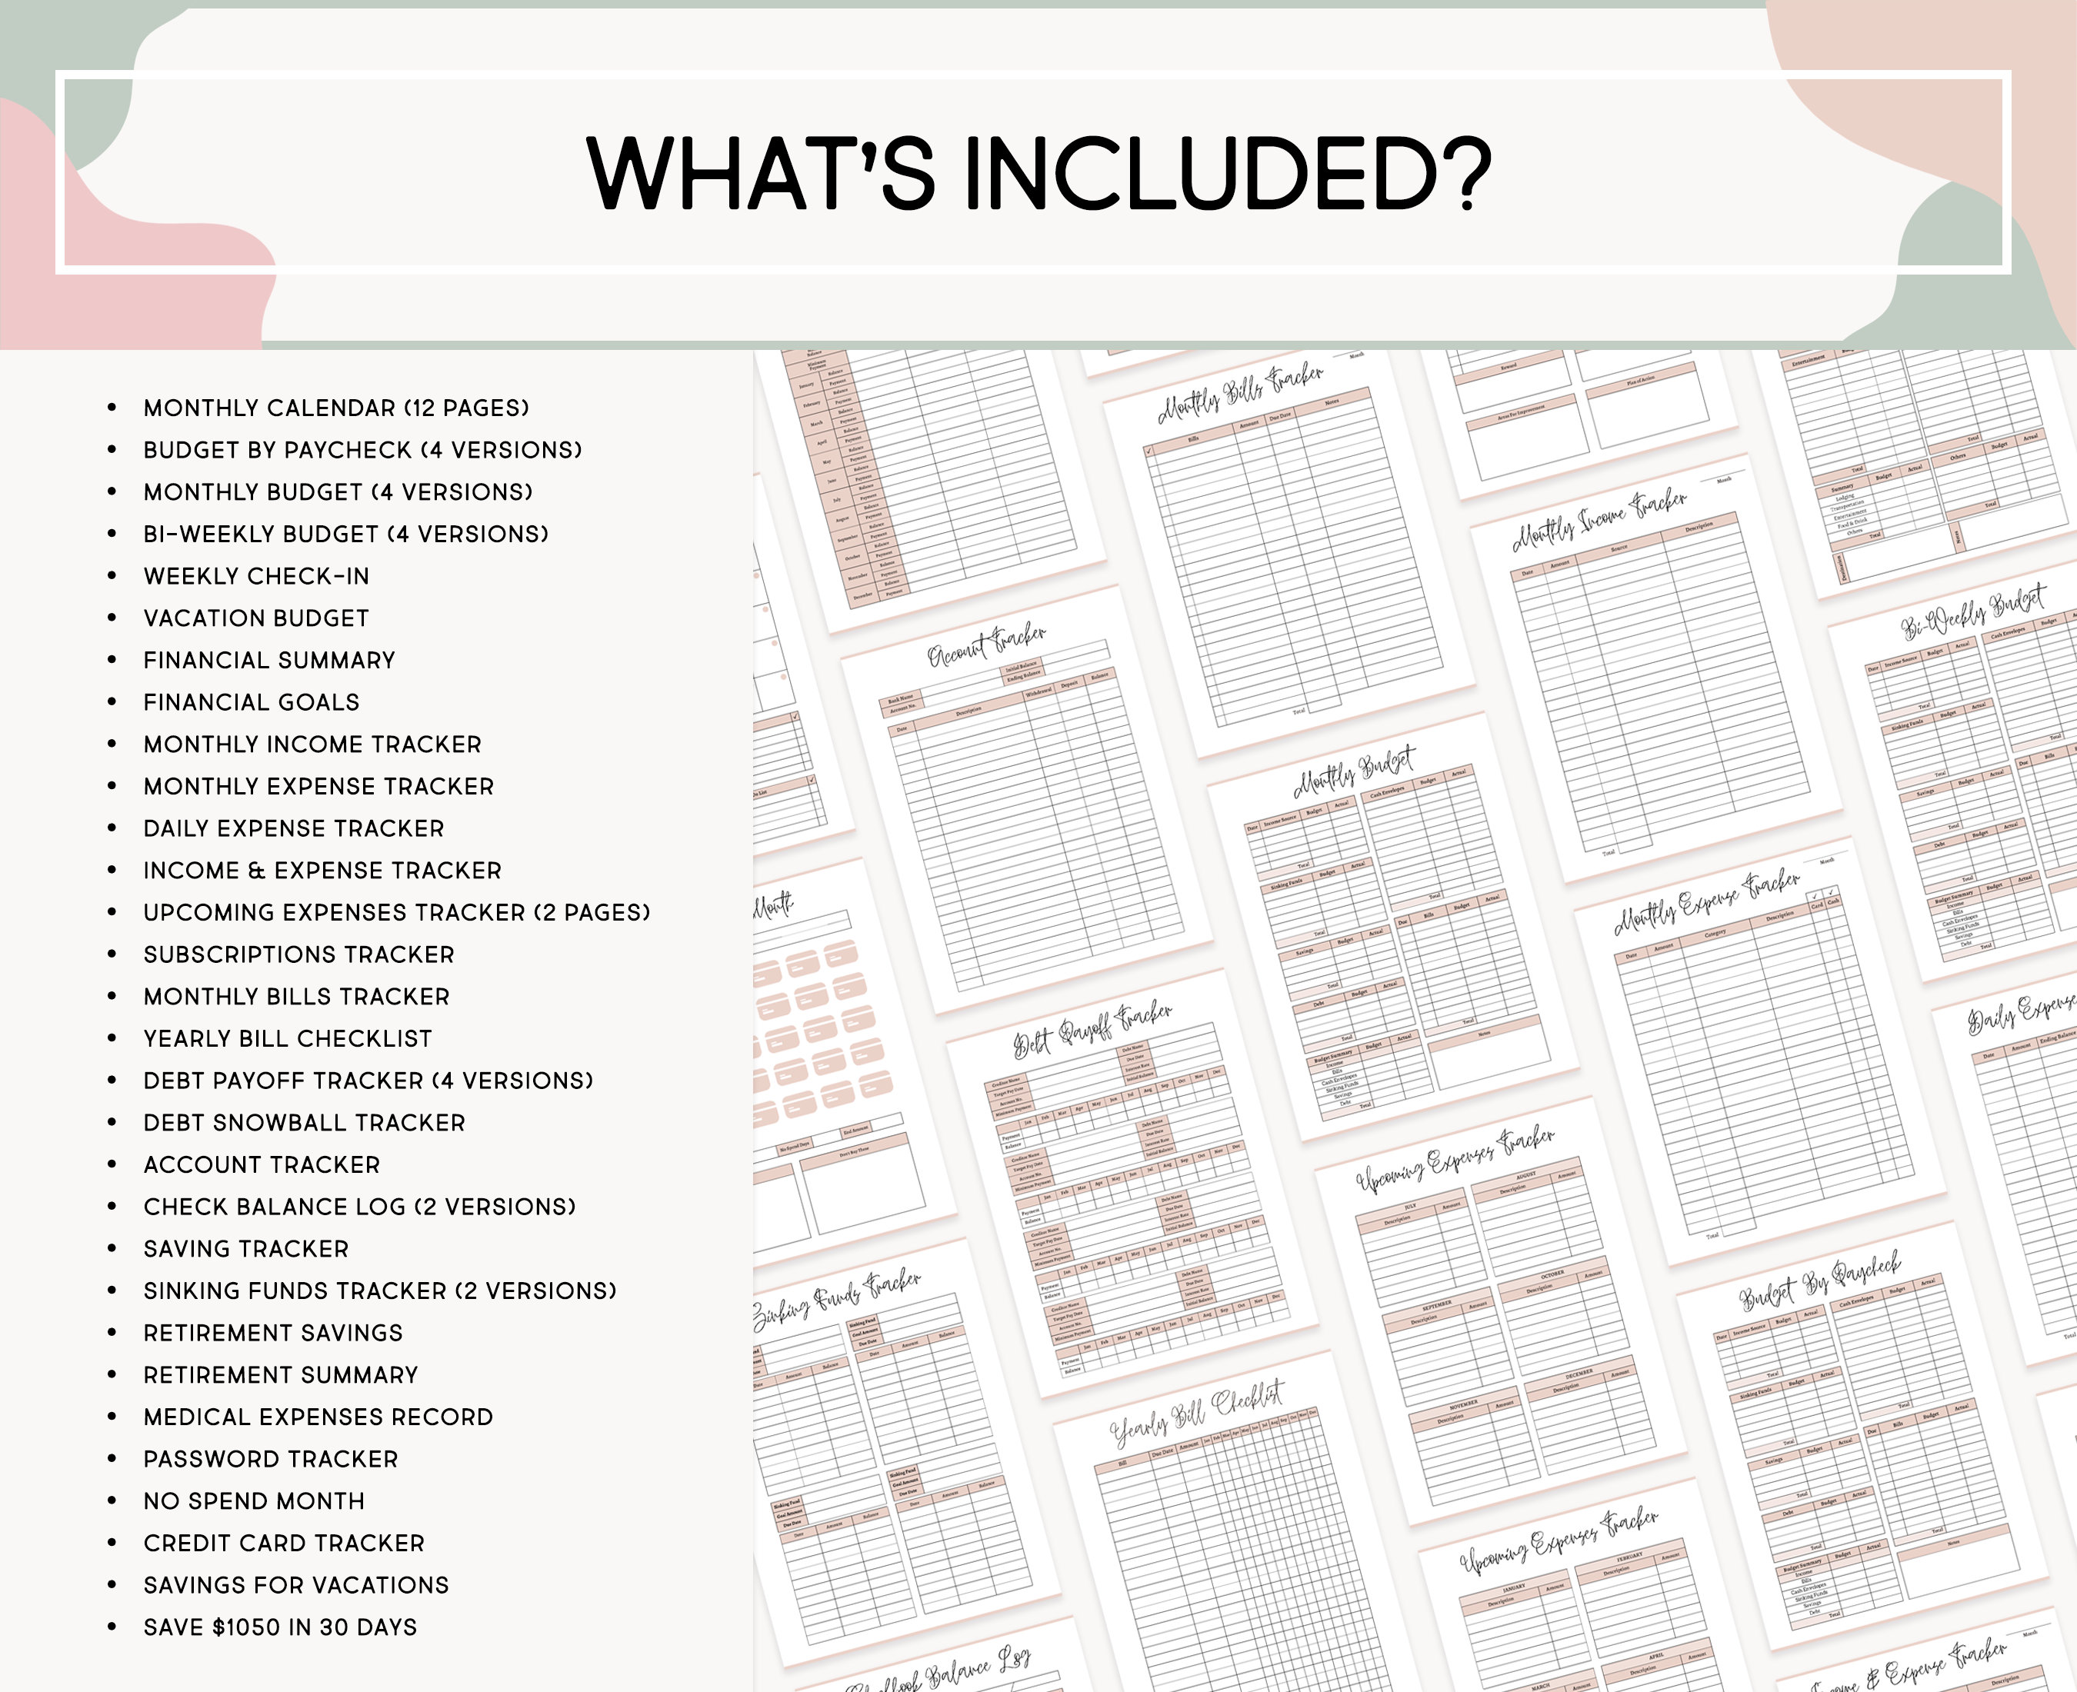Click "ACCOUNT TRACKER" in the list
The image size is (2077, 1692).
pyautogui.click(x=262, y=1164)
